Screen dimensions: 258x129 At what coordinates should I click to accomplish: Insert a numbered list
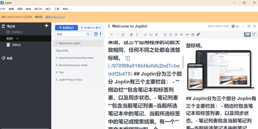(x=171, y=35)
